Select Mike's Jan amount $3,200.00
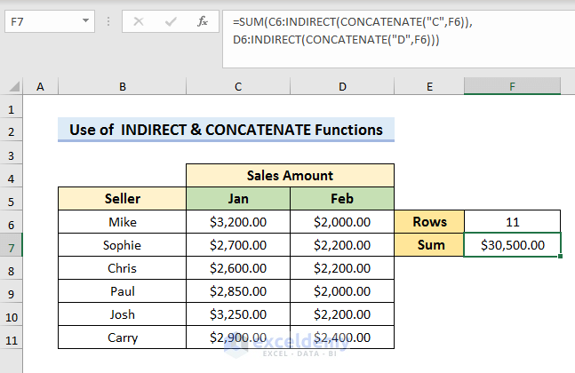Viewport: 575px width, 373px height. coord(238,221)
